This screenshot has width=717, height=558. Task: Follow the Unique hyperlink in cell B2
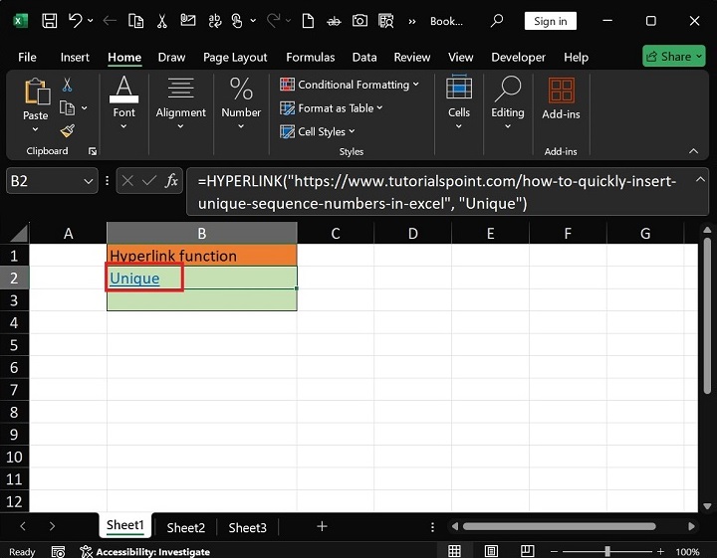tap(134, 279)
